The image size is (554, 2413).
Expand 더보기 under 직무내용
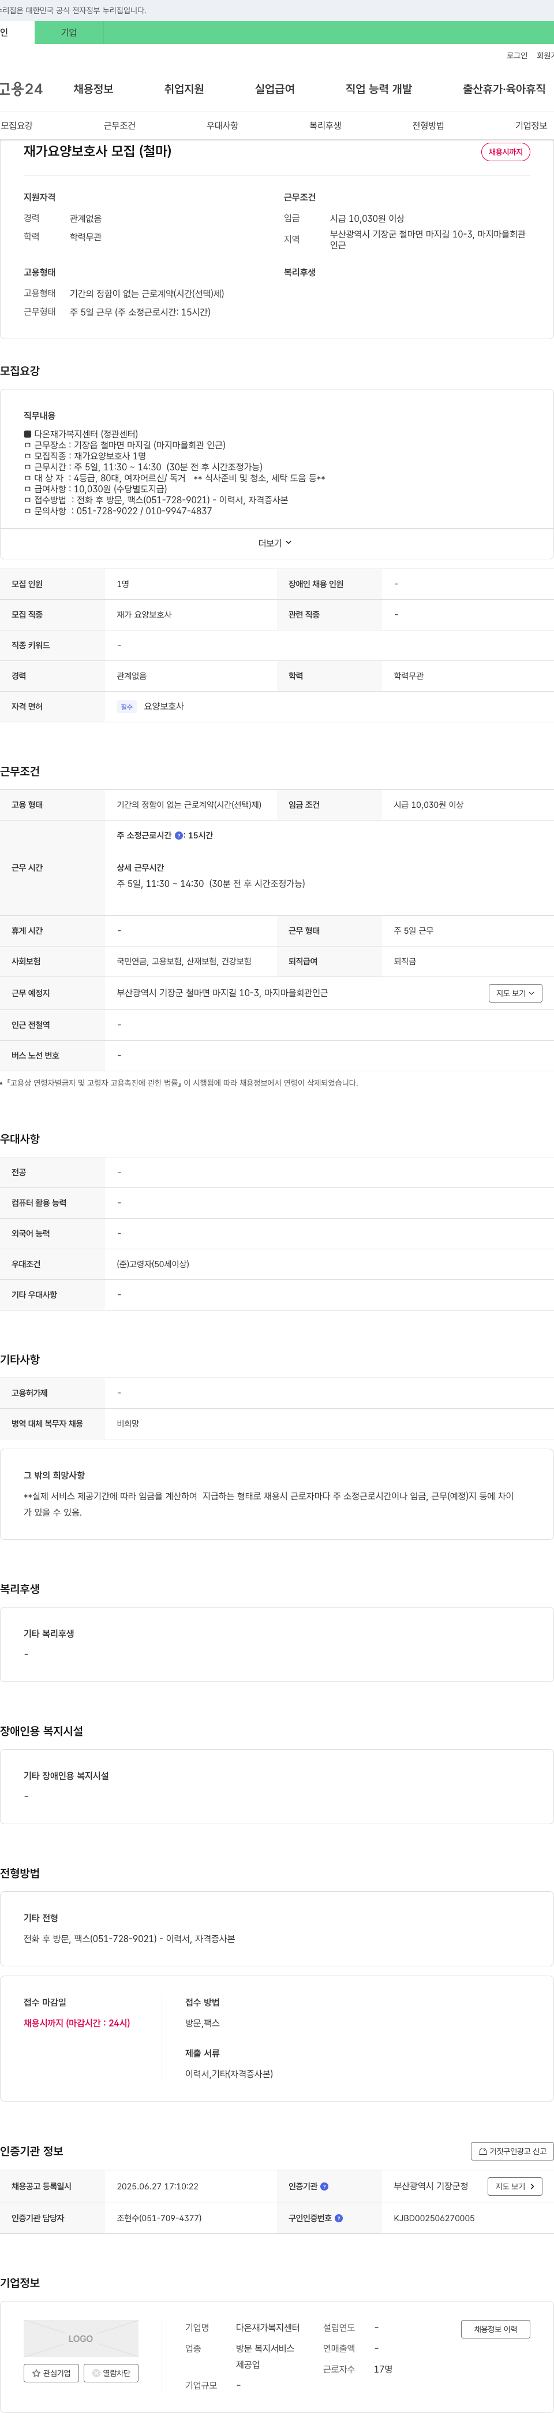tap(275, 543)
